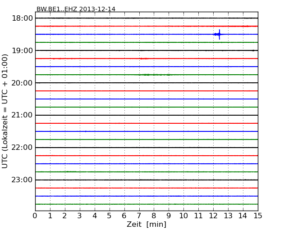Select the '23:00' y-axis tick label
The image size is (293, 234).
(22, 180)
